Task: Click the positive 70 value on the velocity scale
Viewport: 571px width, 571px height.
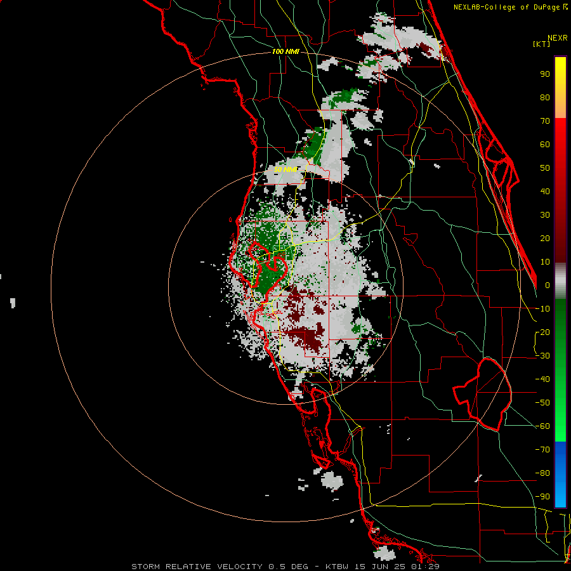Action: coord(545,121)
